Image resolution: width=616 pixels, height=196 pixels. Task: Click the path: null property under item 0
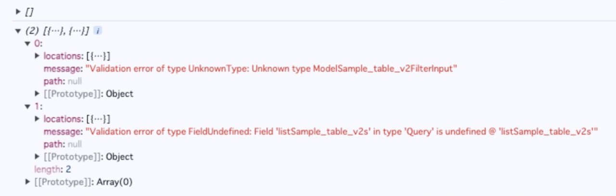point(63,81)
